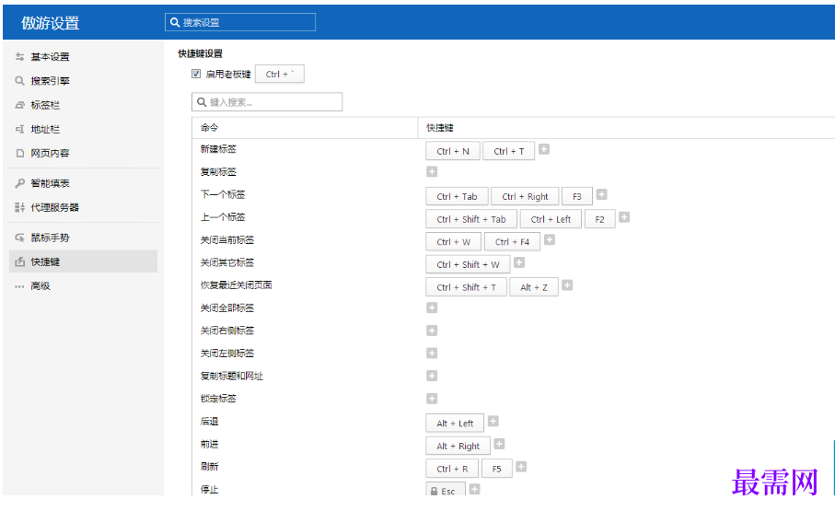Add shortcut for 复制标题和网址
This screenshot has width=835, height=511.
pyautogui.click(x=432, y=377)
